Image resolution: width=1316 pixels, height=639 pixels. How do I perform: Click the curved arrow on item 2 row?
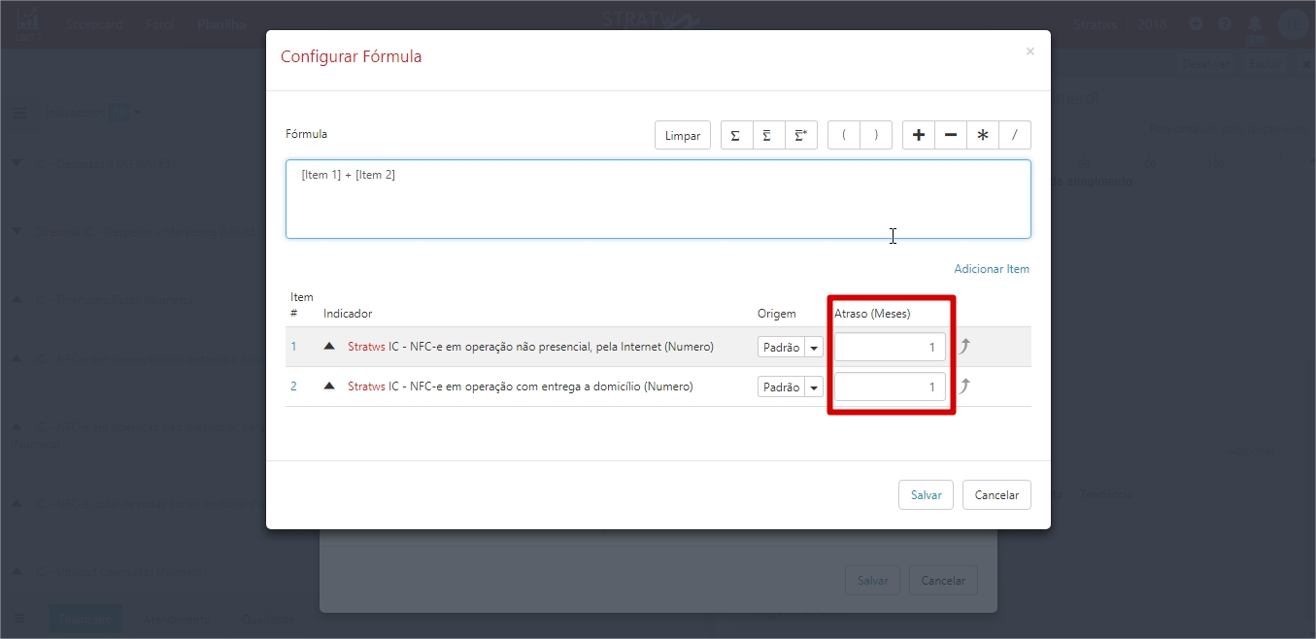point(964,386)
